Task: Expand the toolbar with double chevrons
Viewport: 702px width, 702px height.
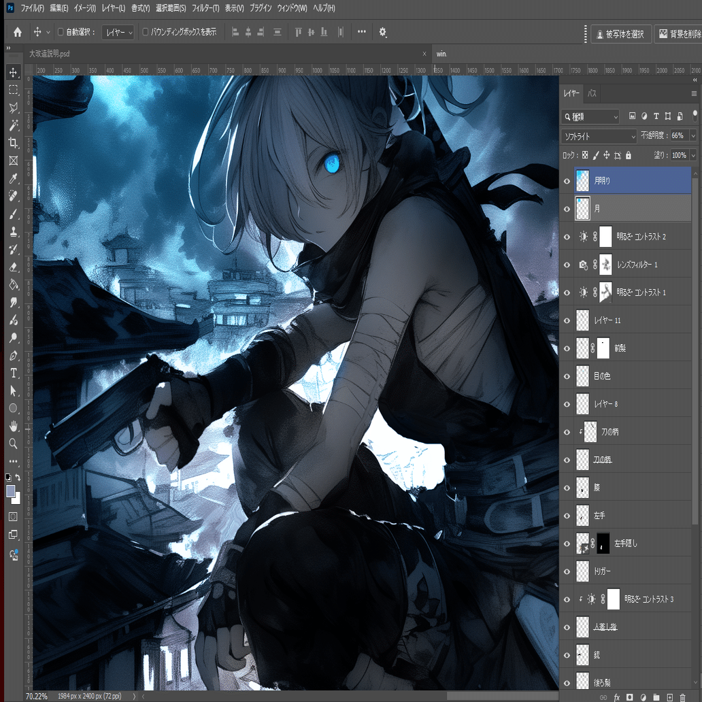Action: point(8,48)
